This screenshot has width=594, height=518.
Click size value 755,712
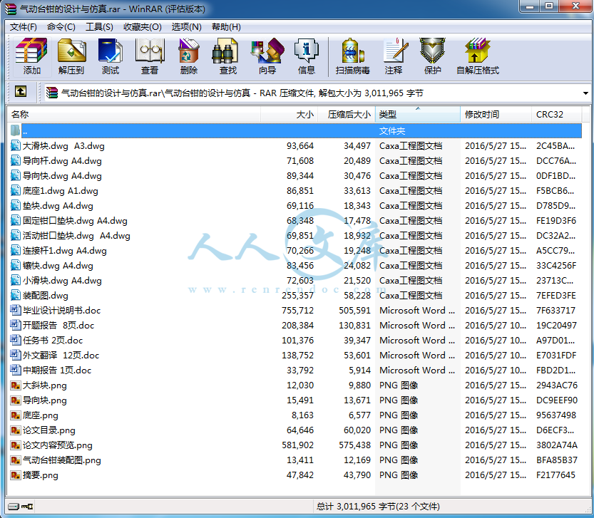(298, 311)
